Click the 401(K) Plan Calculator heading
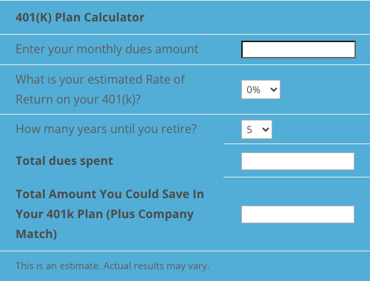 coord(80,18)
